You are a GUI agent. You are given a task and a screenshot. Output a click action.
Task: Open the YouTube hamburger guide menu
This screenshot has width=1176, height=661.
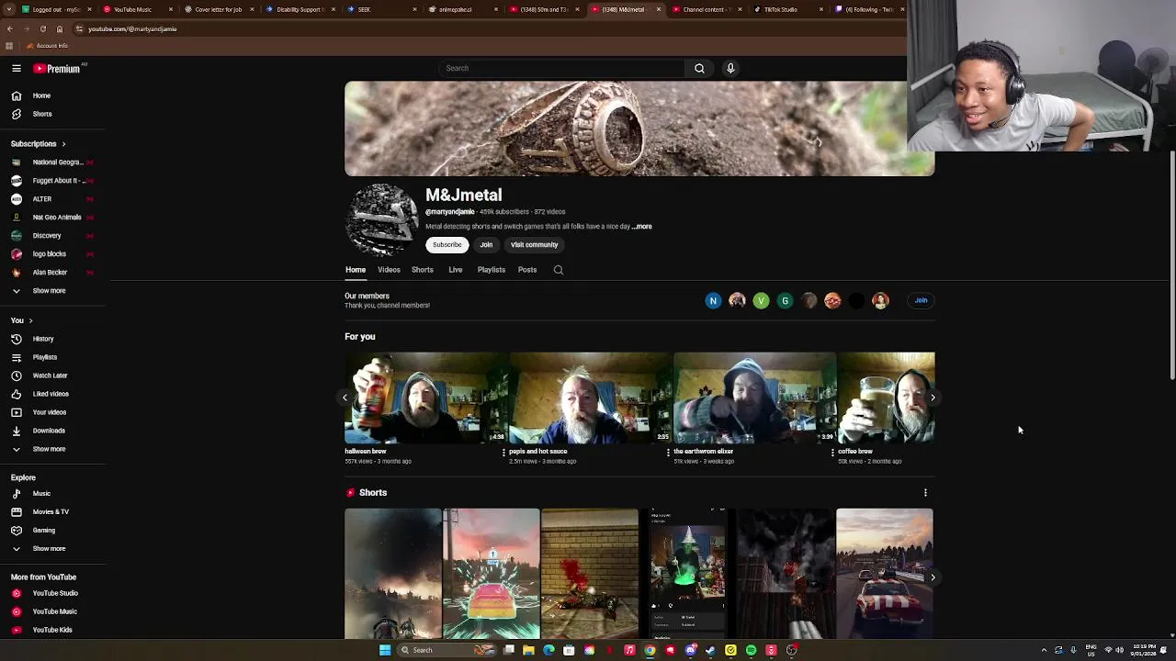(17, 68)
